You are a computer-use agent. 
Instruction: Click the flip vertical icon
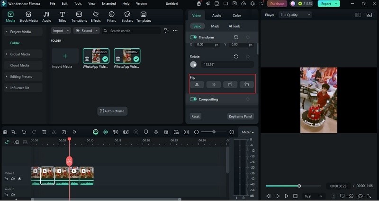[214, 85]
